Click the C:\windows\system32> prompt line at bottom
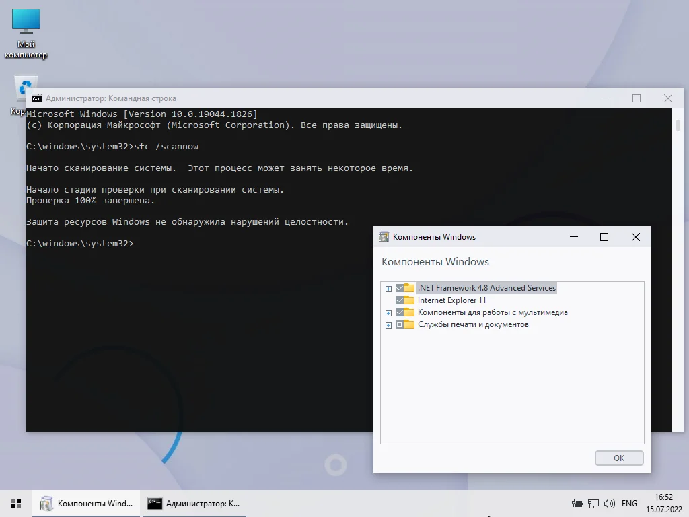The height and width of the screenshot is (517, 689). 79,243
